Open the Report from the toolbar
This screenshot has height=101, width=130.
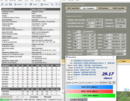pos(44,4)
